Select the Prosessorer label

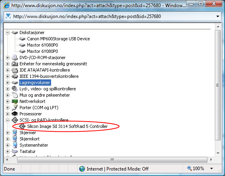(30, 114)
